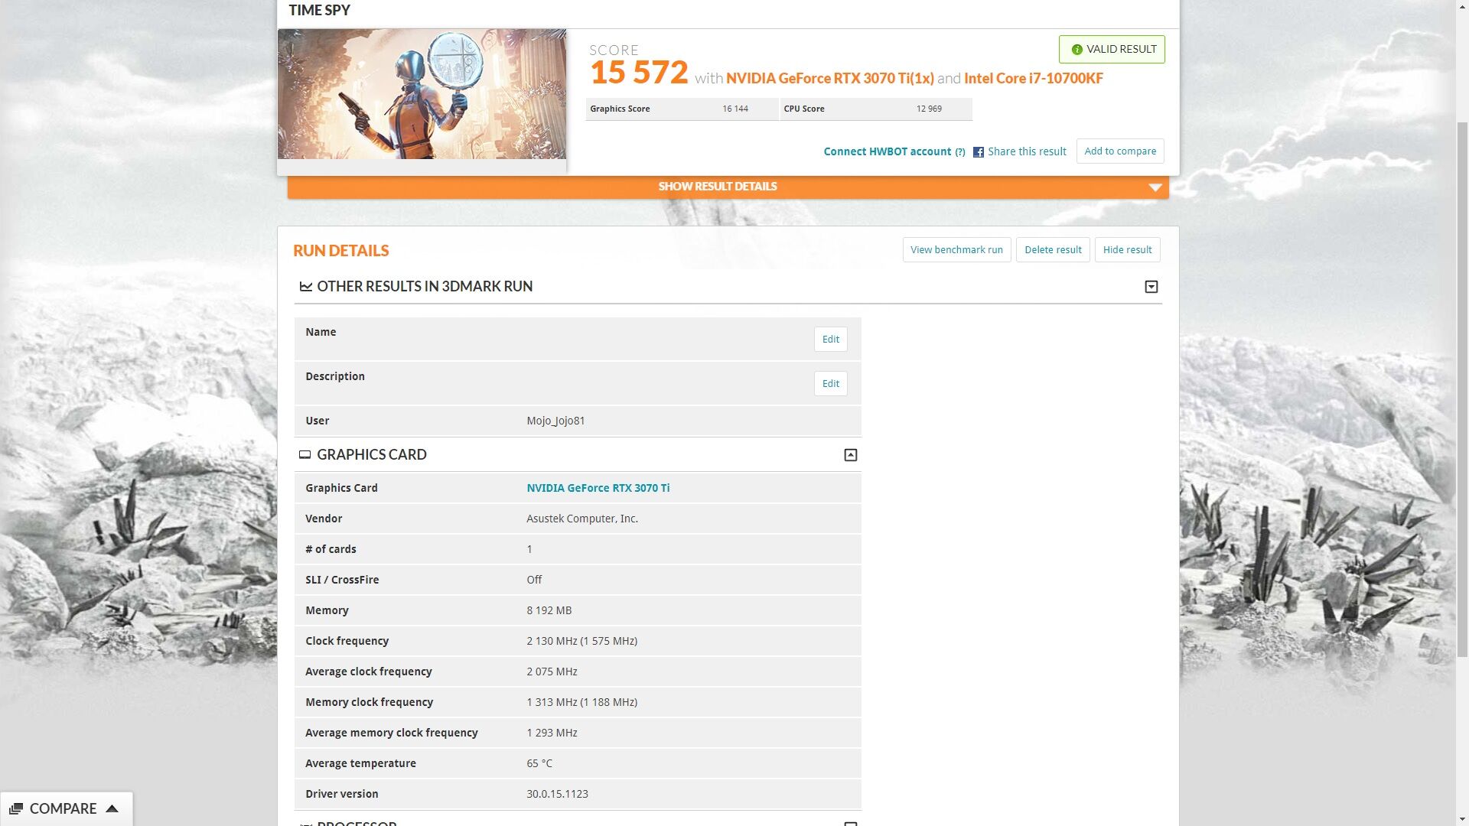
Task: Click the Compare panel up arrow
Action: click(x=112, y=808)
